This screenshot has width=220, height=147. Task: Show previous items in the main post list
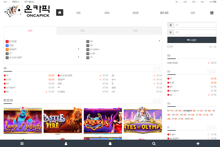point(155,68)
